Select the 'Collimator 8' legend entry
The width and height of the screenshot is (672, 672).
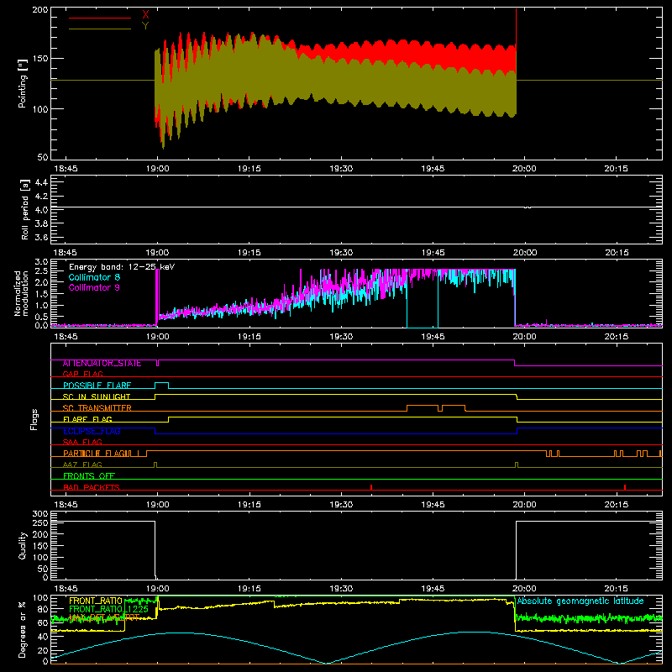click(94, 277)
